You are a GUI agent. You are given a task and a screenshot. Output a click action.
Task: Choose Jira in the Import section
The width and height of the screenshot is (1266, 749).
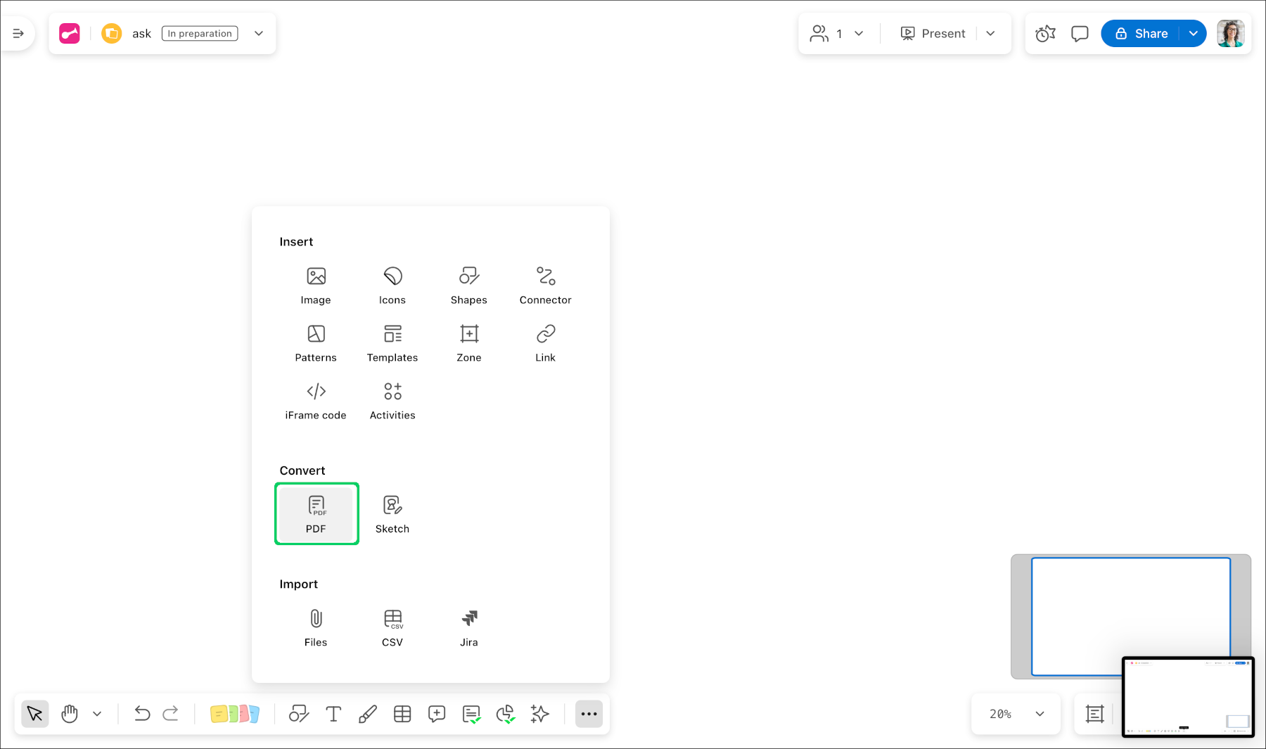pos(468,627)
